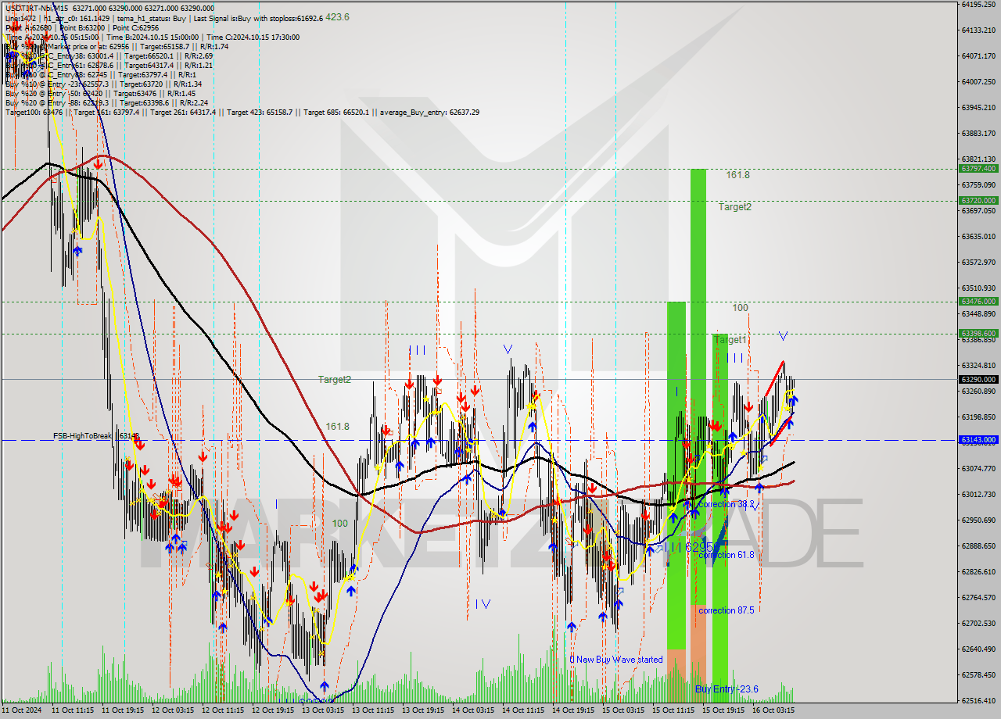Click the 'correction 38.2' label
Viewport: 1001px width, 719px height.
point(726,505)
